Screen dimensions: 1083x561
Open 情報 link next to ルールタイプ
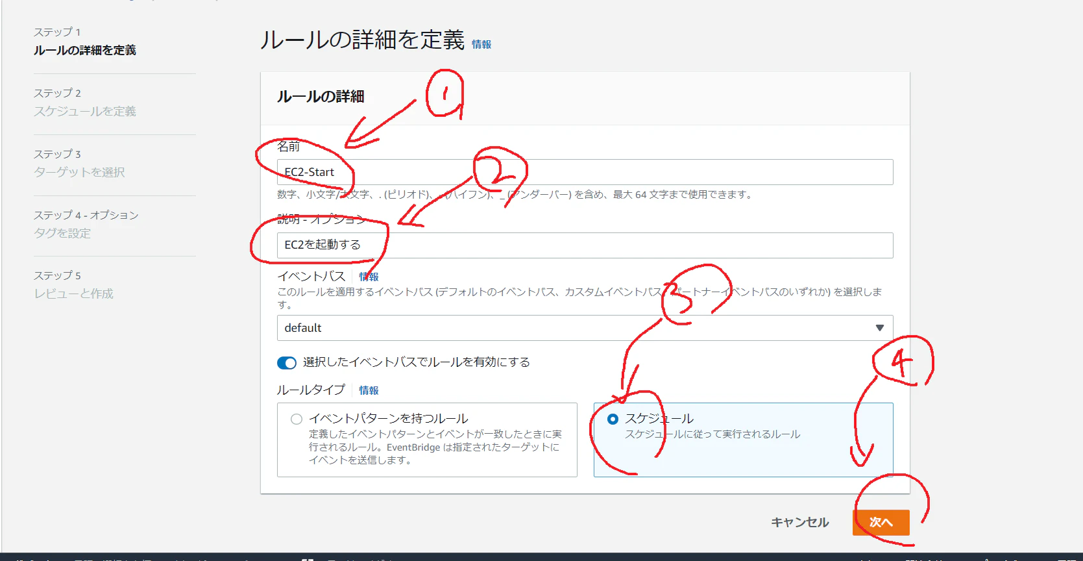tap(369, 390)
